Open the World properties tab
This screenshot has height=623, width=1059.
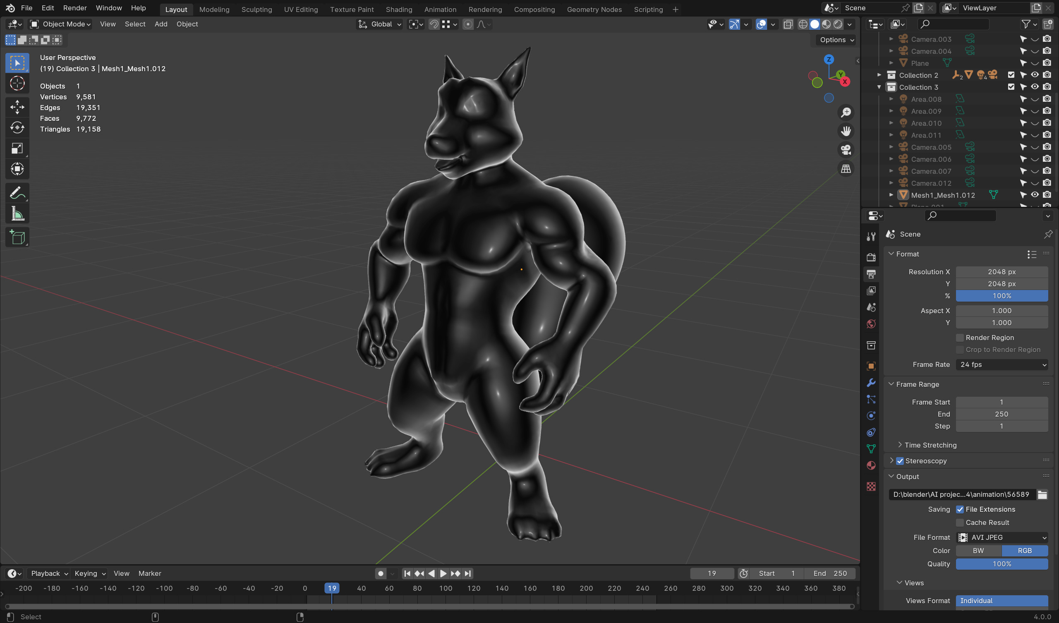click(871, 323)
